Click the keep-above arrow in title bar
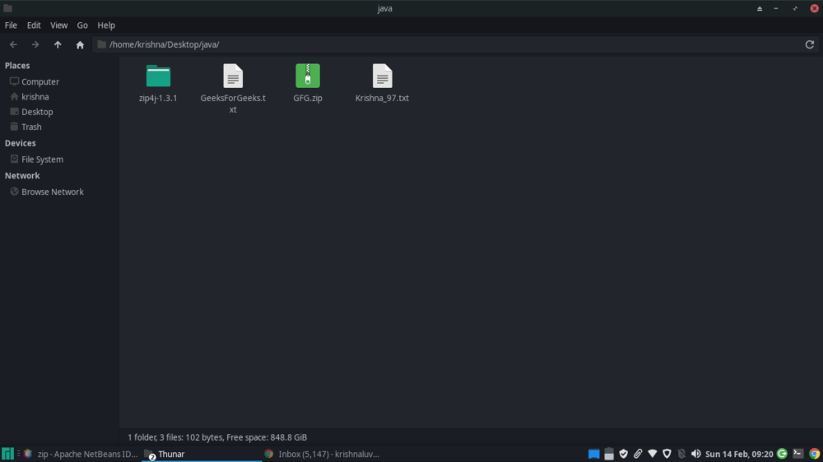823x462 pixels. (760, 8)
